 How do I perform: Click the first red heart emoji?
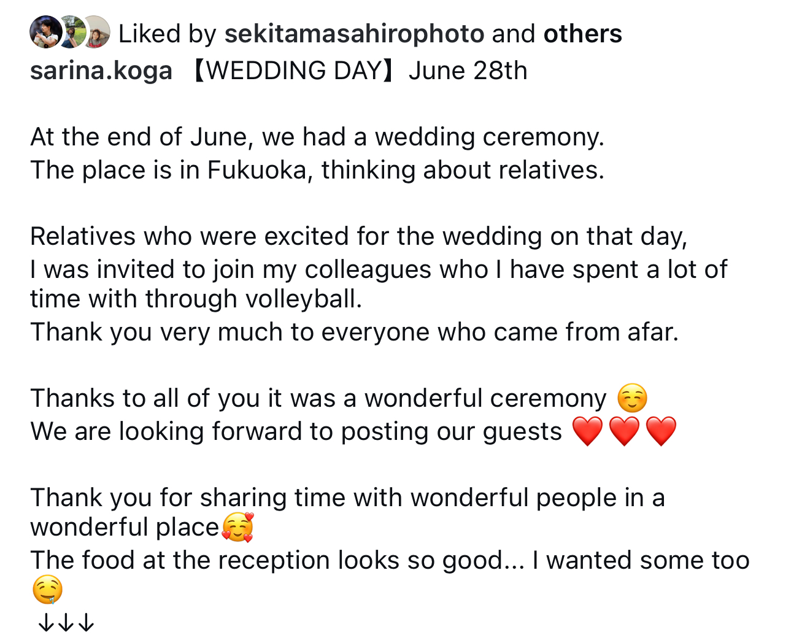point(587,431)
